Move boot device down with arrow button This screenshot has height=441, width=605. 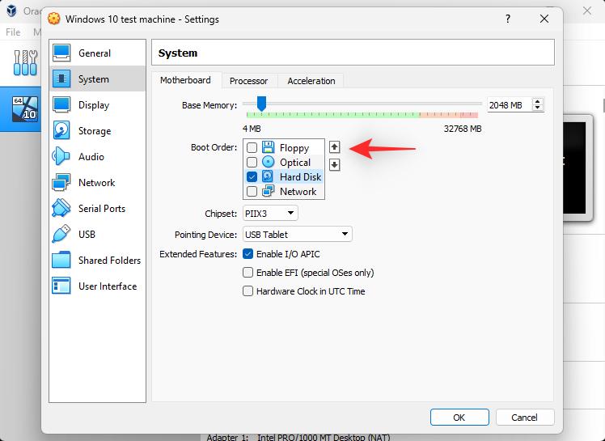(x=335, y=165)
